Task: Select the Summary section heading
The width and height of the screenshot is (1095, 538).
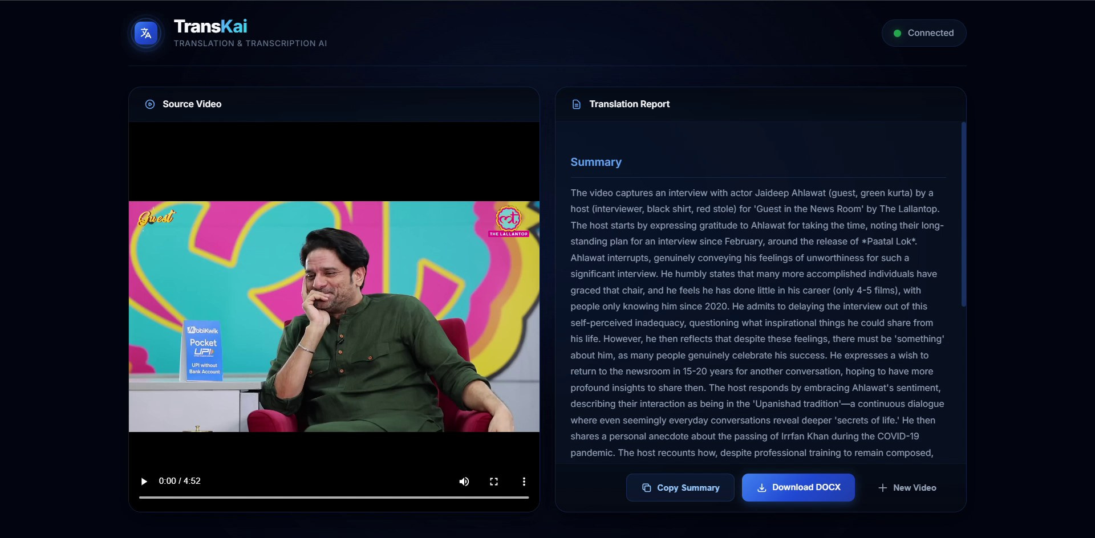Action: point(595,162)
